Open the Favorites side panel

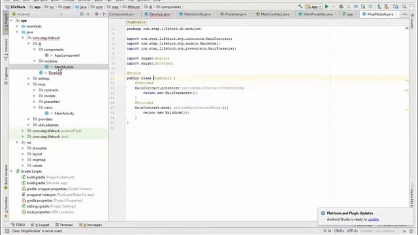coord(6,208)
